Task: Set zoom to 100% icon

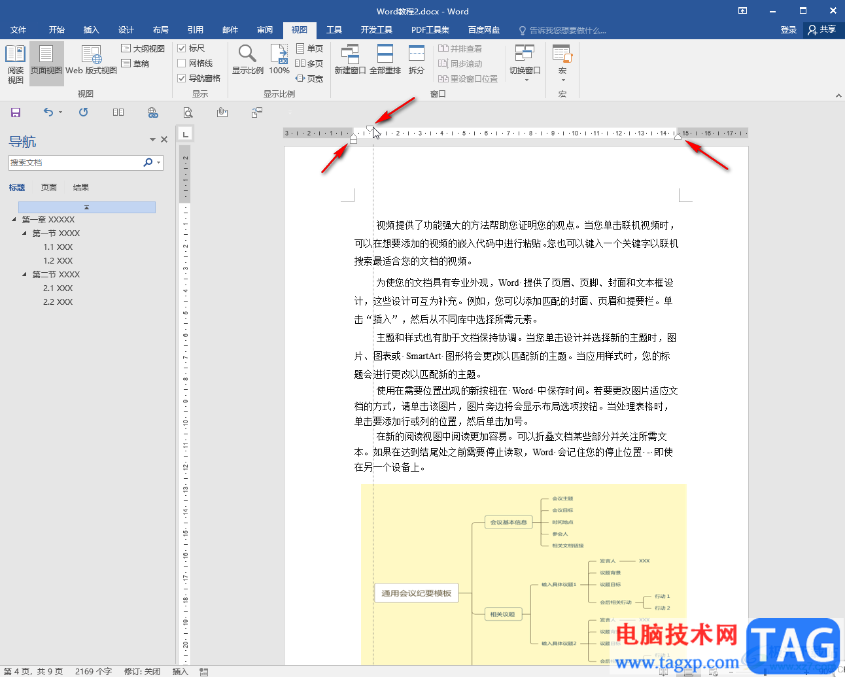Action: tap(279, 60)
